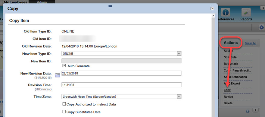Open calendar picker for New Revision Date
The image size is (265, 117).
[58, 75]
